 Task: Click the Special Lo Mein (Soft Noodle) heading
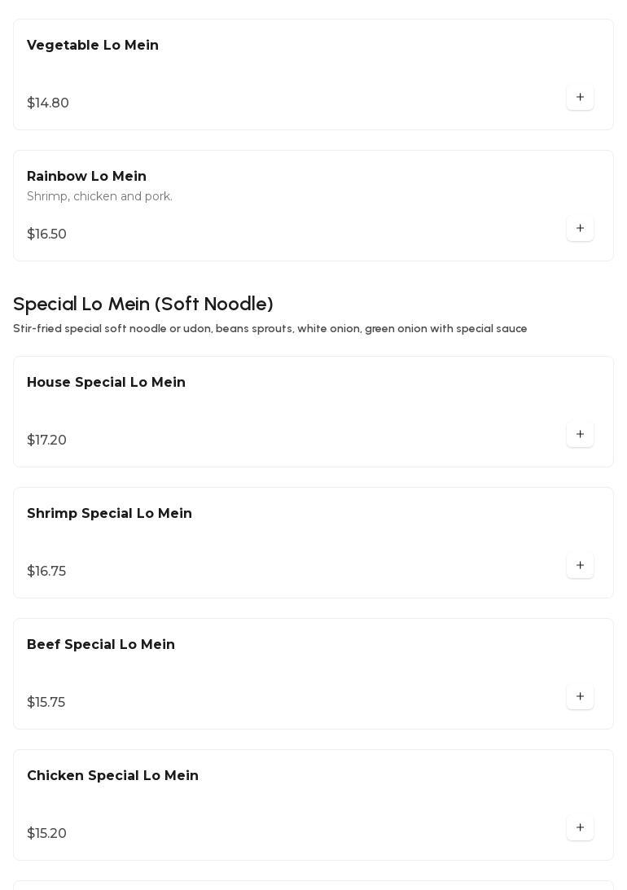(x=143, y=305)
